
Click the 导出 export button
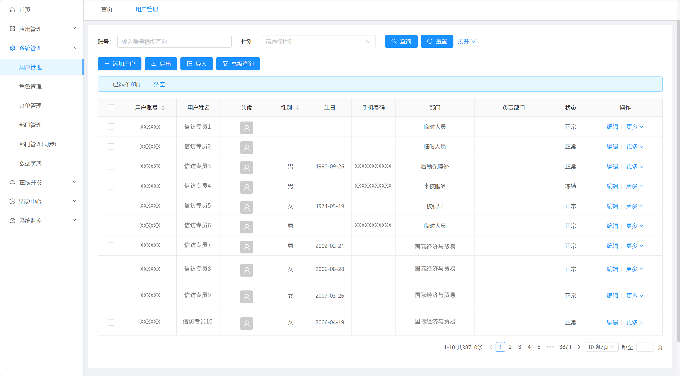[x=161, y=64]
